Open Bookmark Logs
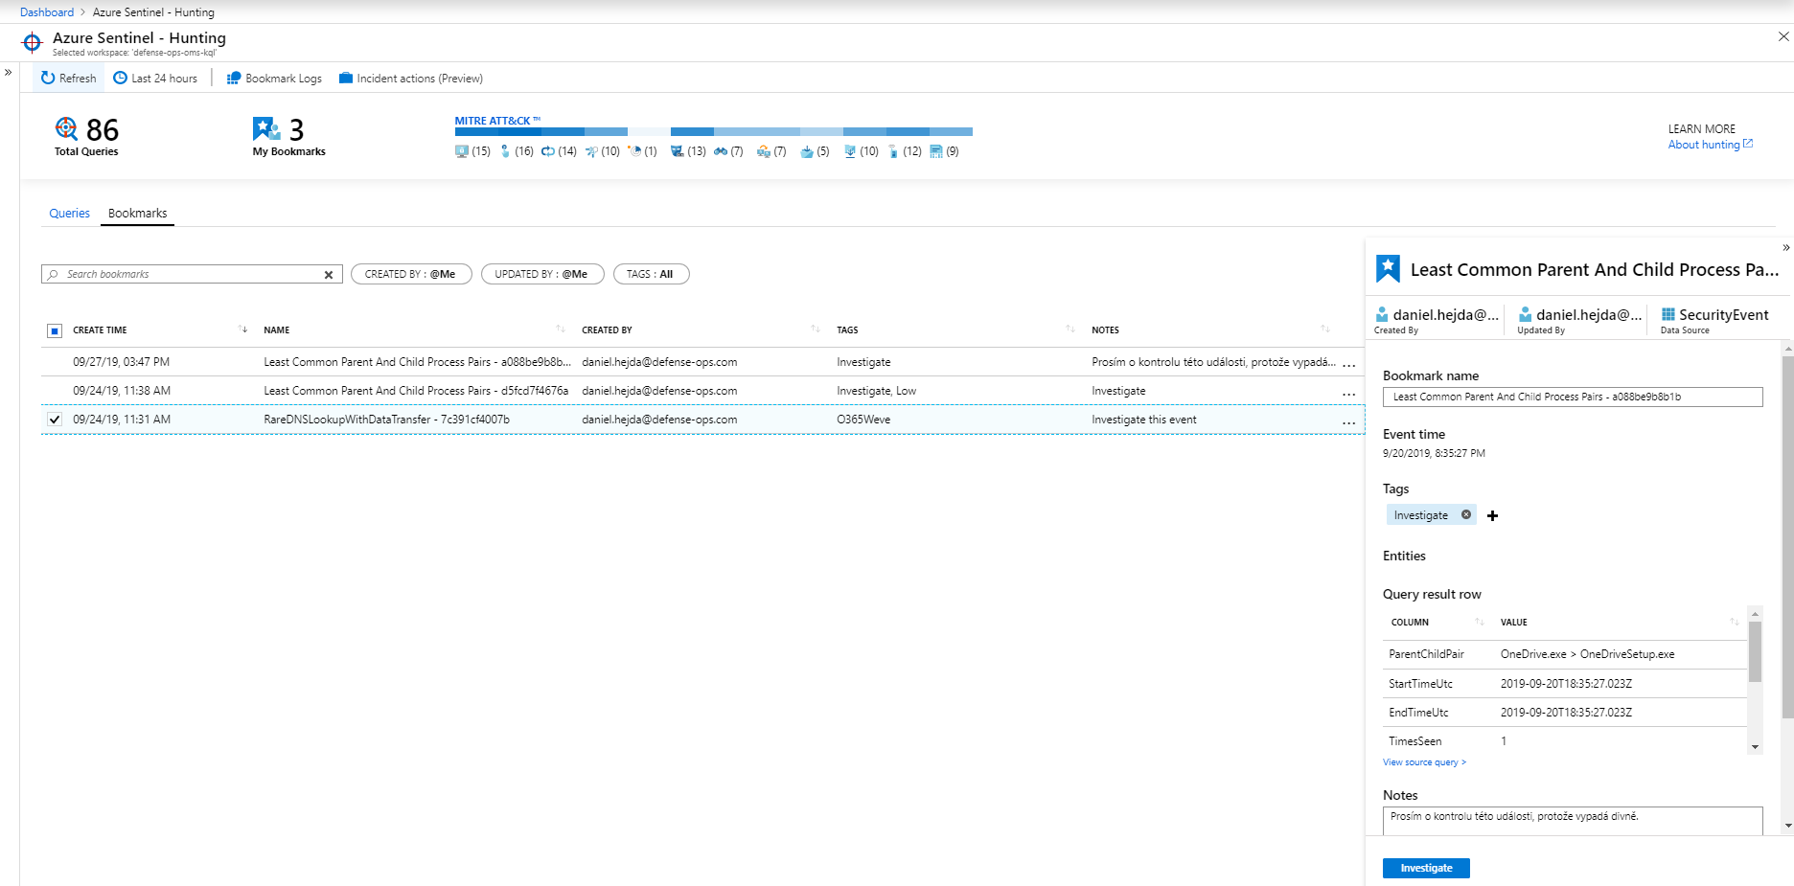The height and width of the screenshot is (886, 1794). 274,79
